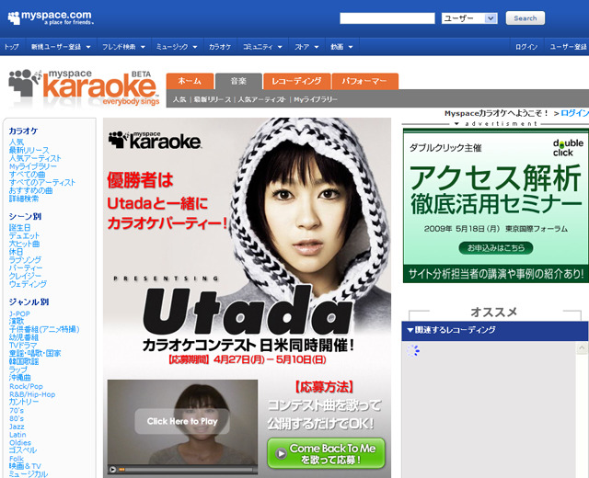Select the 大ヒット曲 scene link
589x478 pixels.
(x=24, y=244)
